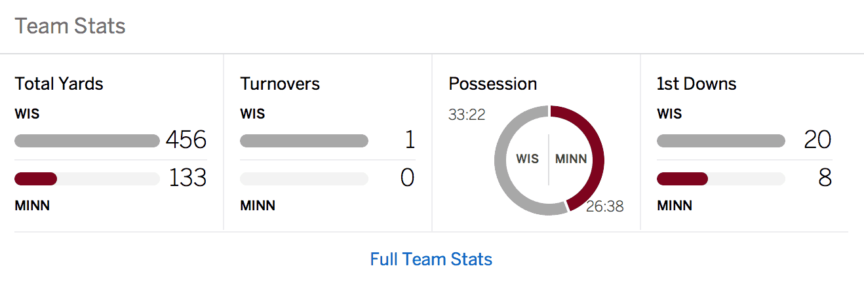Image resolution: width=864 pixels, height=283 pixels.
Task: Select the WIS Total Yards gray bar
Action: click(x=87, y=141)
